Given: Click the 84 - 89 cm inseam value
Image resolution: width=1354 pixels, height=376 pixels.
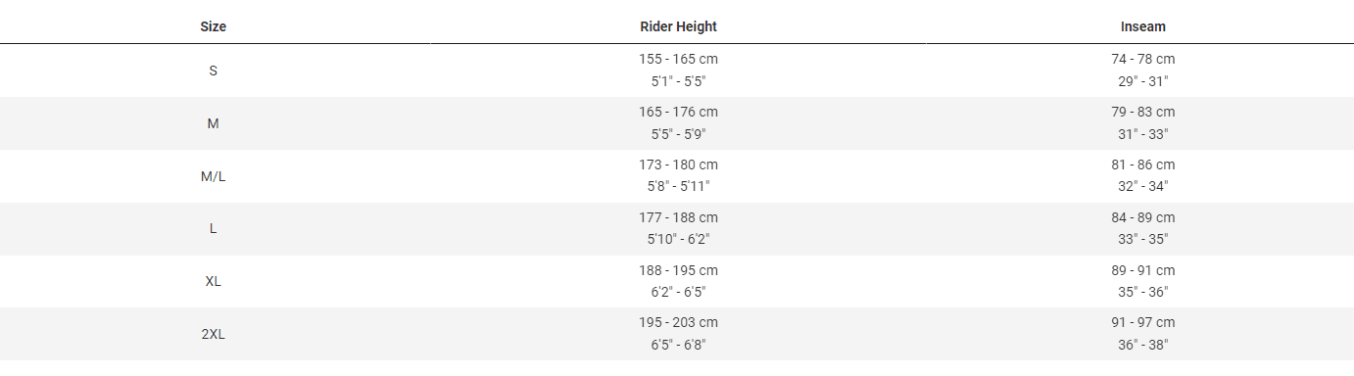Looking at the screenshot, I should pos(1142,217).
